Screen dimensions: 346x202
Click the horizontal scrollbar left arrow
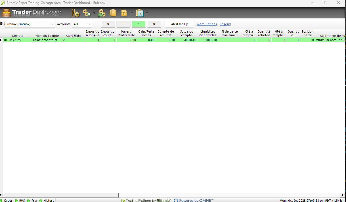(1, 195)
